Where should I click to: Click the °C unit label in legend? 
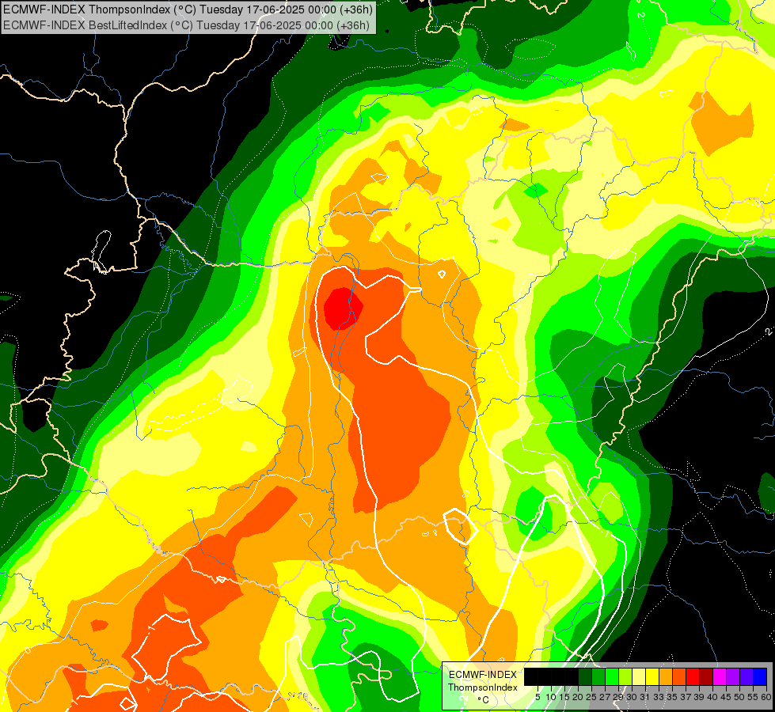pyautogui.click(x=484, y=699)
